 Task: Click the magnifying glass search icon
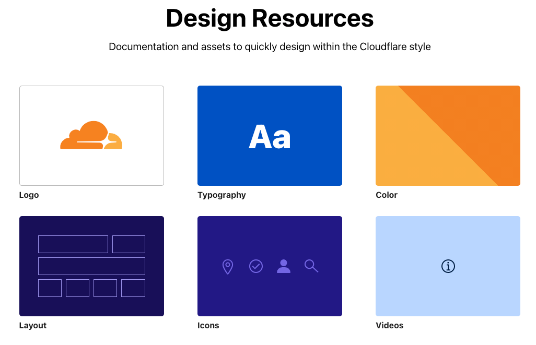coord(311,266)
